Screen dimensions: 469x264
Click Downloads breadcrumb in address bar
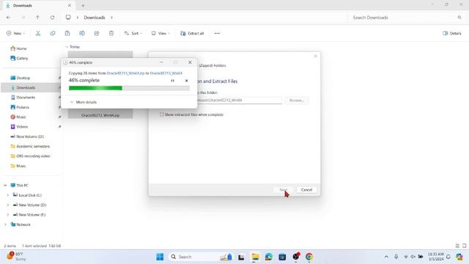coord(95,18)
